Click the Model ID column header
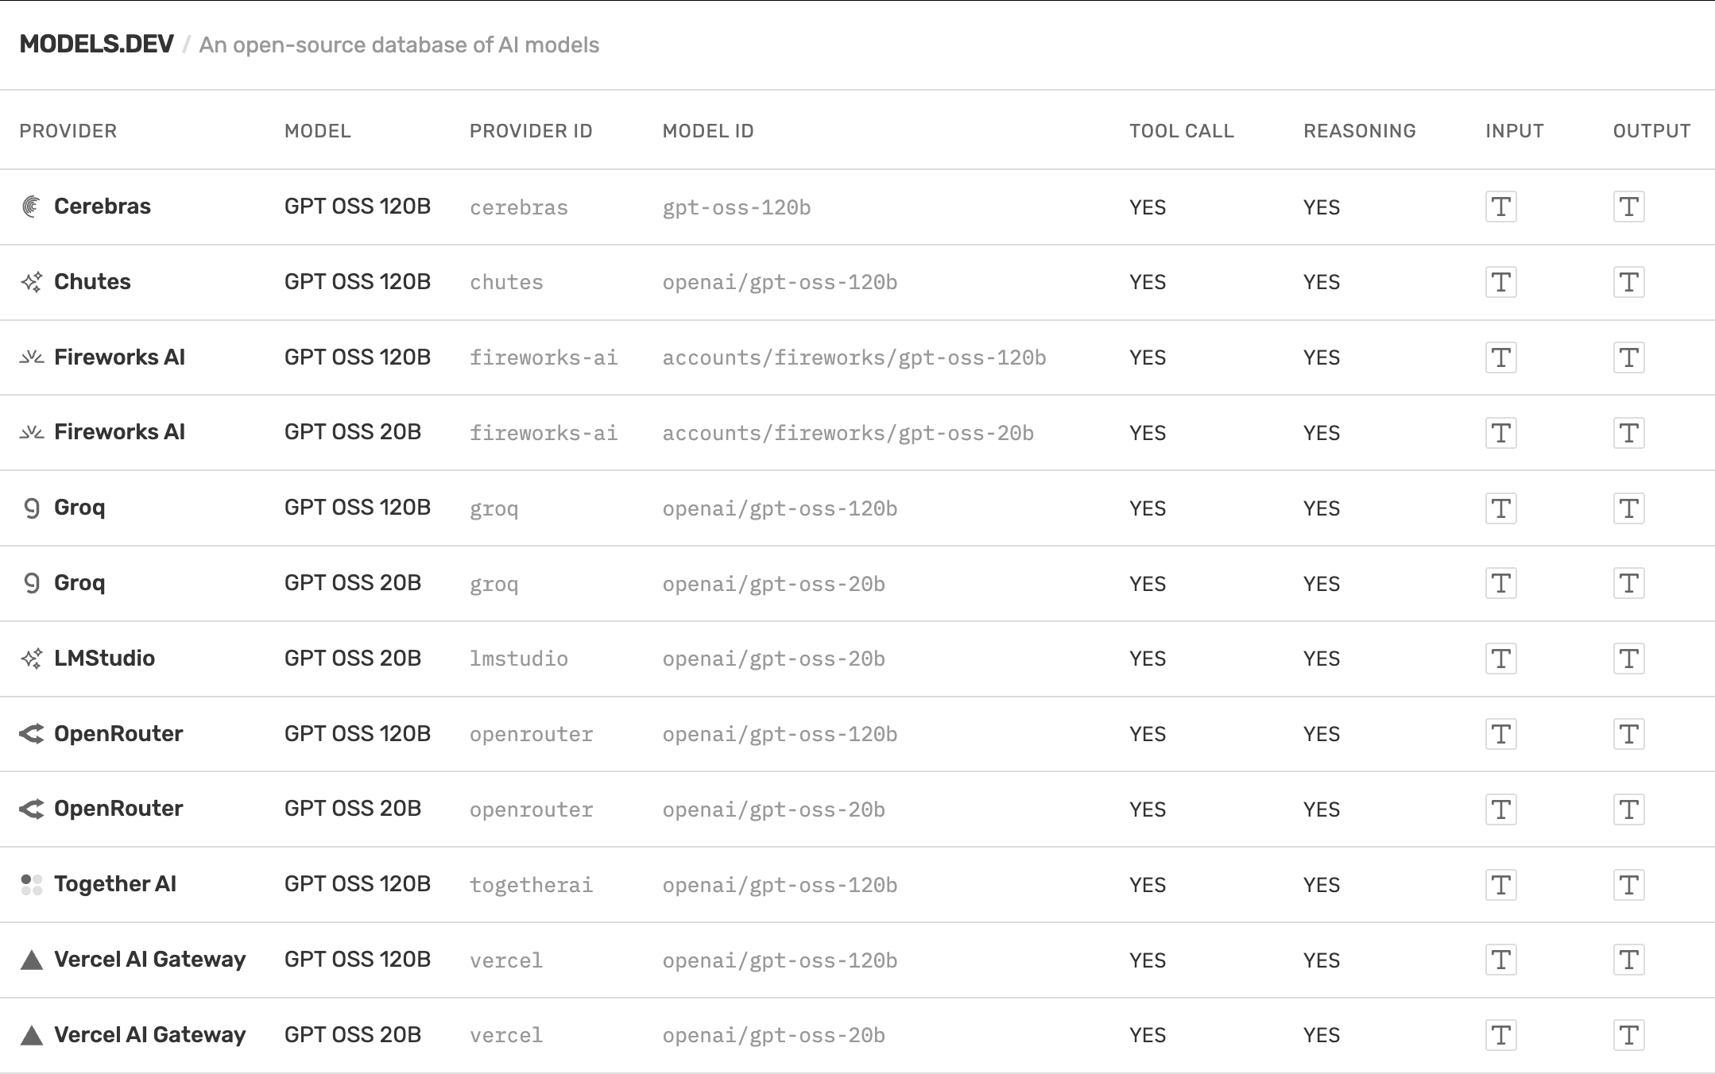1715x1074 pixels. [708, 131]
